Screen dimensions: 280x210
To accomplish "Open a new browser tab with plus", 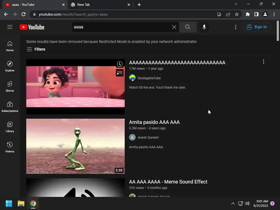I will click(x=139, y=5).
